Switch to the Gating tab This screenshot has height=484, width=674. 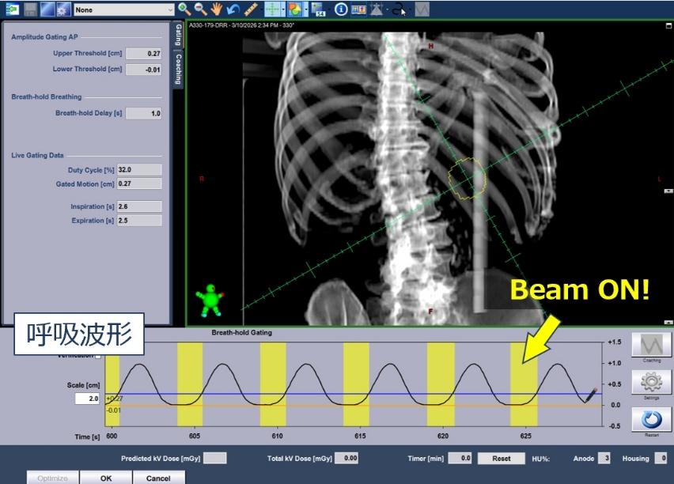click(179, 35)
